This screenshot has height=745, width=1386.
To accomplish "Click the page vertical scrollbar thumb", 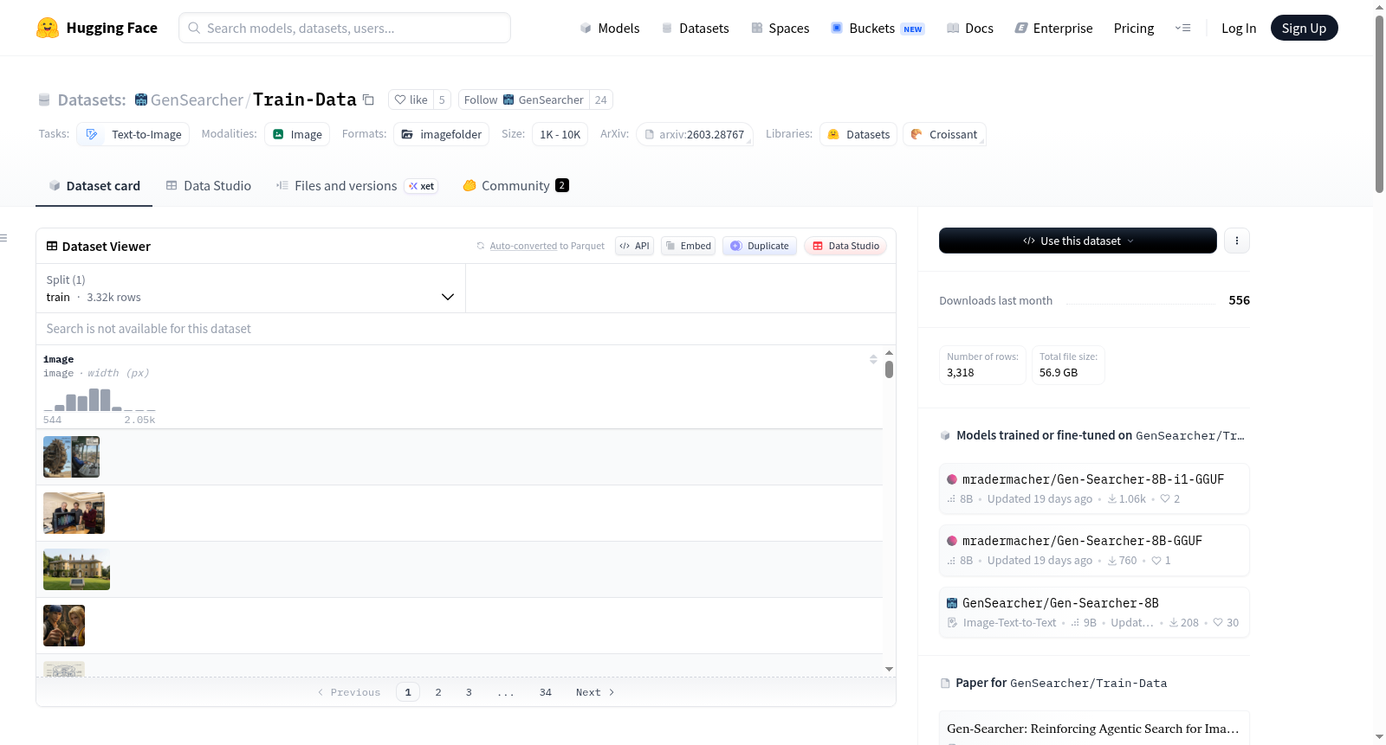I will click(1379, 104).
